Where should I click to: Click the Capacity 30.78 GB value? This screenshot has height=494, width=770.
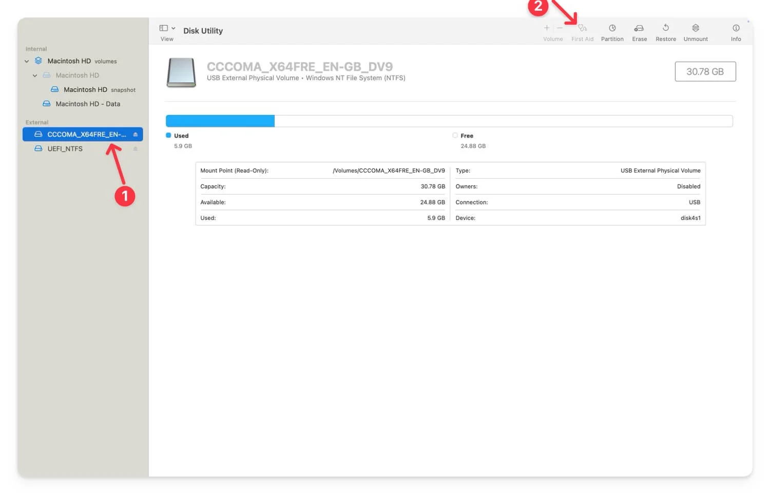tap(433, 186)
